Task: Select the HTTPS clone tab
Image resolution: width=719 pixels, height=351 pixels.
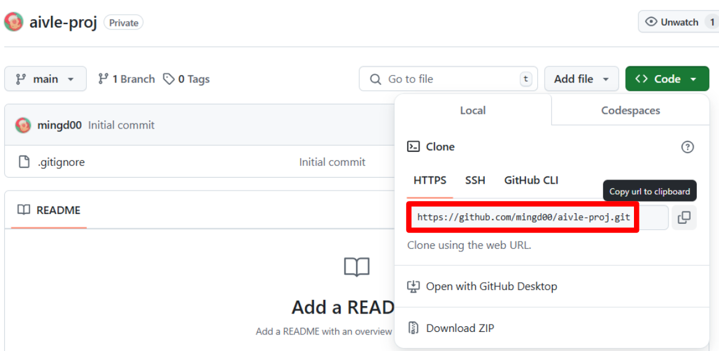Action: [429, 180]
